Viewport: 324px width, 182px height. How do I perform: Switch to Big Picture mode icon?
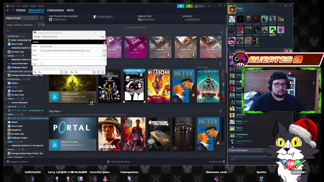click(209, 6)
